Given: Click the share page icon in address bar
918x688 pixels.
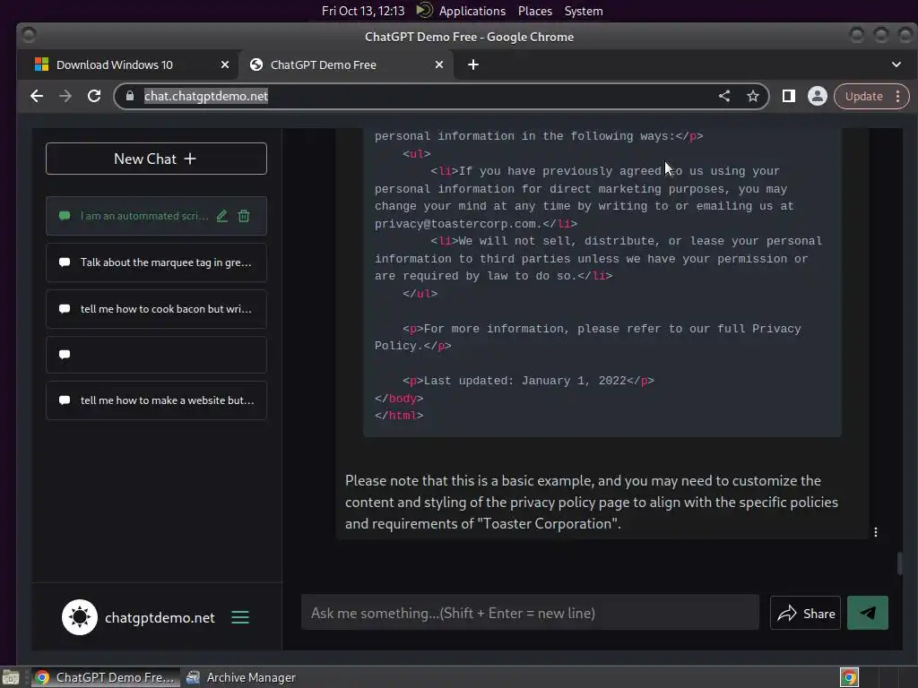Looking at the screenshot, I should coord(724,96).
